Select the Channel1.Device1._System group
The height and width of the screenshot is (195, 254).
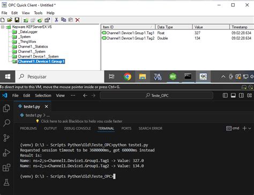pos(38,56)
